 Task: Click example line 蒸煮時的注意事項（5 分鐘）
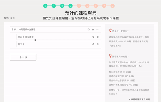(x=122, y=81)
